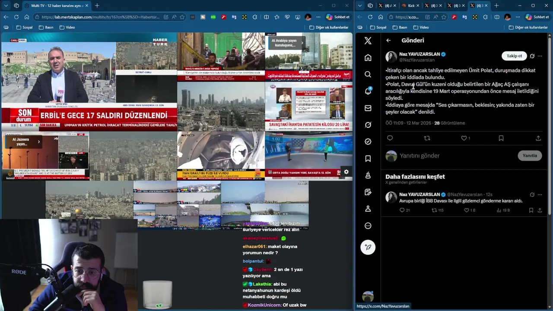
Task: Like the main post heart icon
Action: pyautogui.click(x=464, y=138)
